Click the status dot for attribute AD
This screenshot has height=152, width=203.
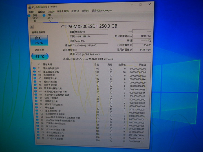(x=36, y=88)
